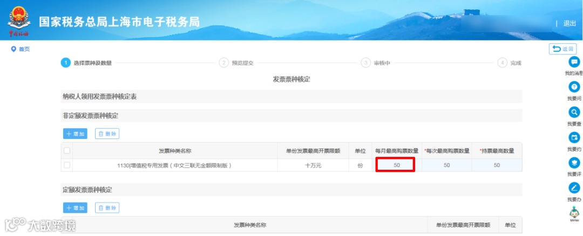The width and height of the screenshot is (583, 236).
Task: Click the 十万元 invoice limit cell
Action: [313, 165]
